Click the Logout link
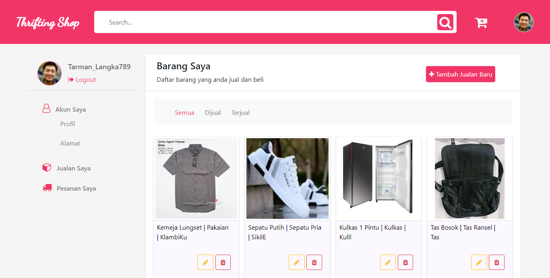The width and height of the screenshot is (550, 278). click(85, 80)
